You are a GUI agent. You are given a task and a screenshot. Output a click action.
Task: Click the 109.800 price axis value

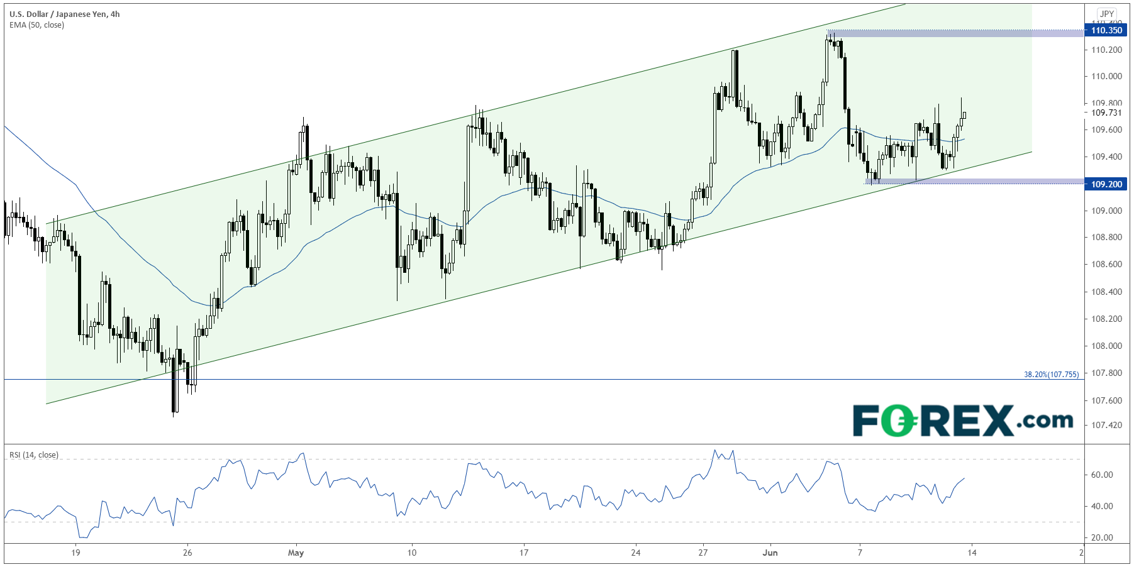(x=1106, y=103)
